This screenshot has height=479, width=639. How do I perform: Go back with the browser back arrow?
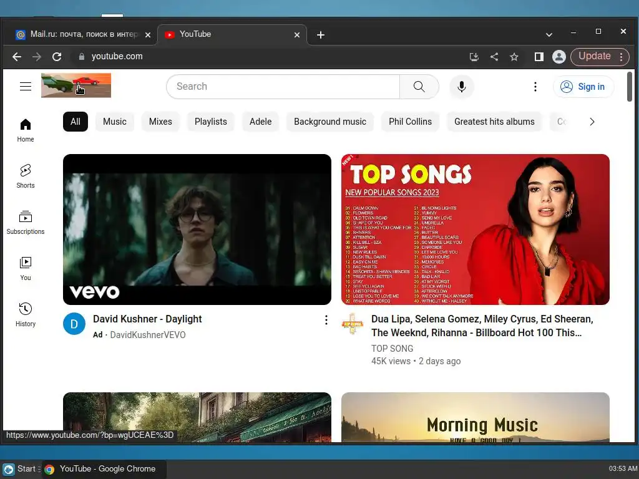point(17,57)
